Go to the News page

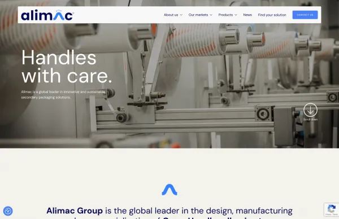point(247,15)
